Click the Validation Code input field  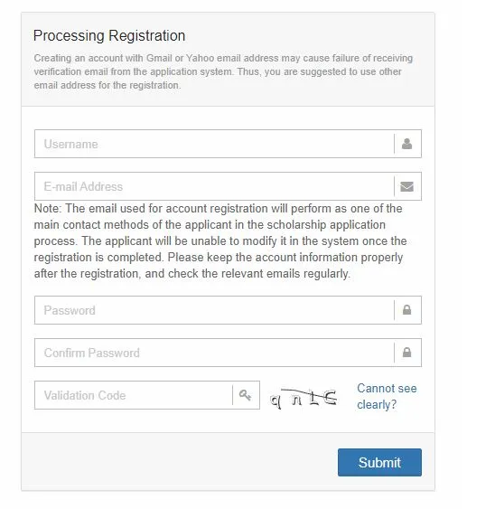[x=134, y=395]
